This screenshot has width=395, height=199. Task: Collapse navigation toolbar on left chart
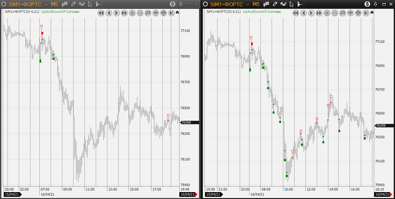[x=177, y=13]
